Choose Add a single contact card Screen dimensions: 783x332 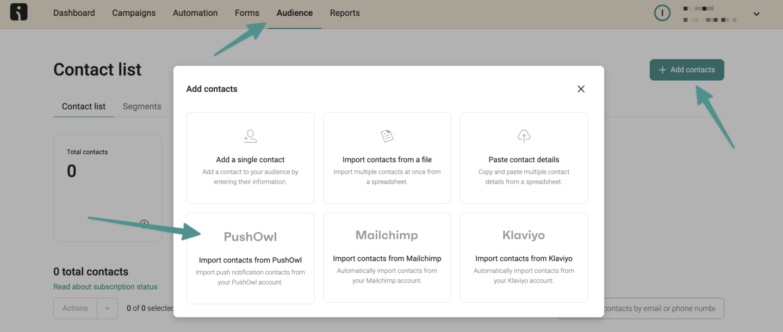click(250, 158)
